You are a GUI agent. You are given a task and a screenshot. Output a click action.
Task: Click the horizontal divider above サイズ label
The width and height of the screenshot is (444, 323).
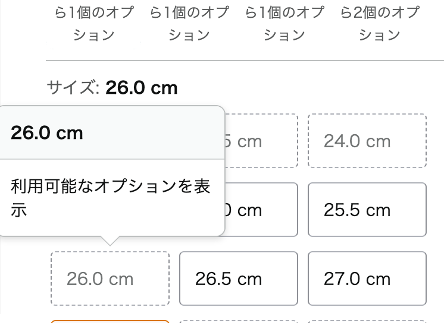click(x=245, y=60)
